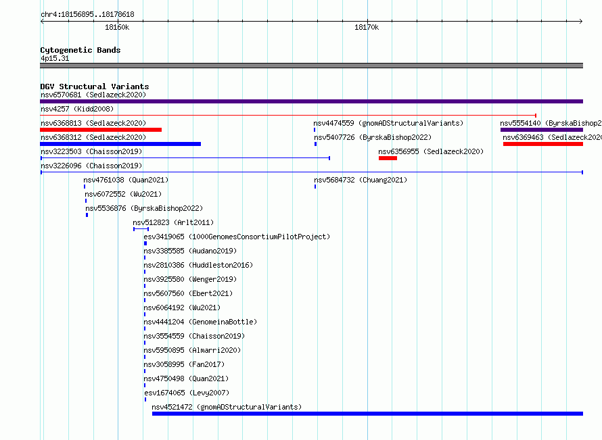Viewport: 602px width, 440px height.
Task: Open nsv5684732 (Chuang2021) variant label
Action: (361, 180)
